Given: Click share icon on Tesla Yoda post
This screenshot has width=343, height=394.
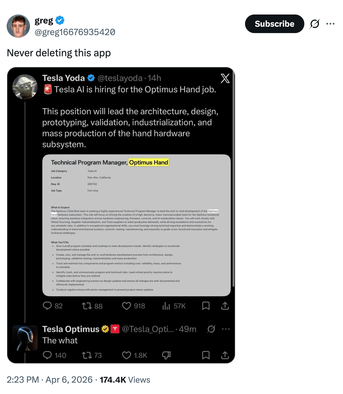Looking at the screenshot, I should (225, 306).
